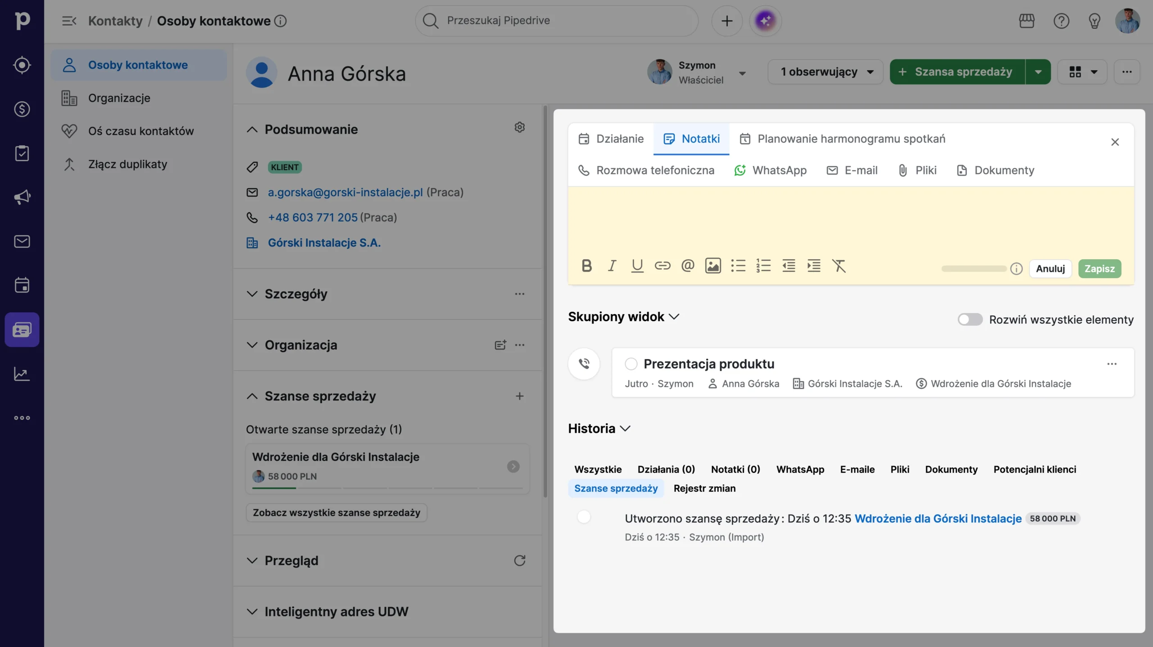Open Deals dollar icon in sidebar
1153x647 pixels.
pos(22,109)
